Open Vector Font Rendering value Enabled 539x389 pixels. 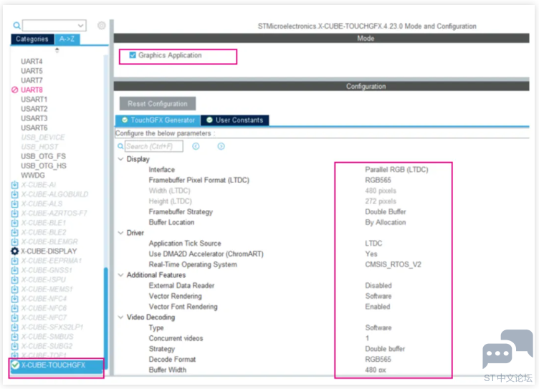click(378, 307)
